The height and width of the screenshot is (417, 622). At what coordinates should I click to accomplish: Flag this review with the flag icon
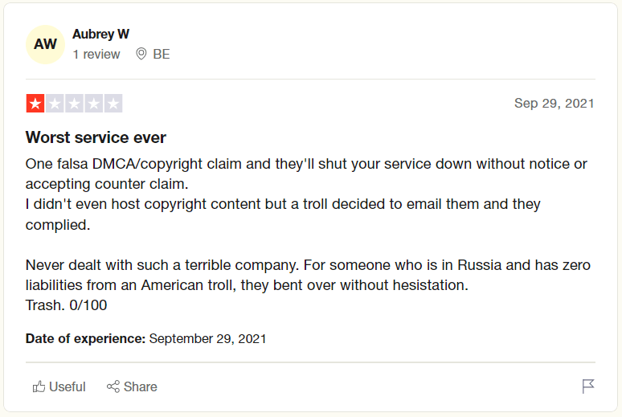[588, 386]
